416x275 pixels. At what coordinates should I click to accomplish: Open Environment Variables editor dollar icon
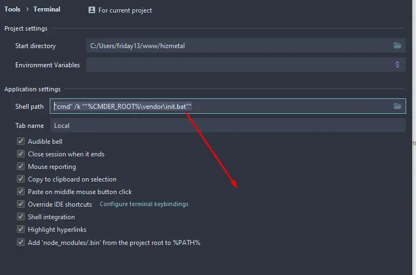click(x=397, y=65)
